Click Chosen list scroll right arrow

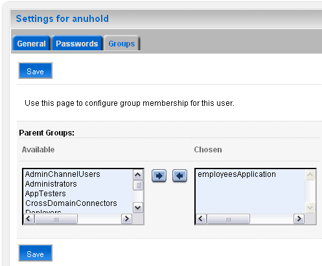[299, 219]
